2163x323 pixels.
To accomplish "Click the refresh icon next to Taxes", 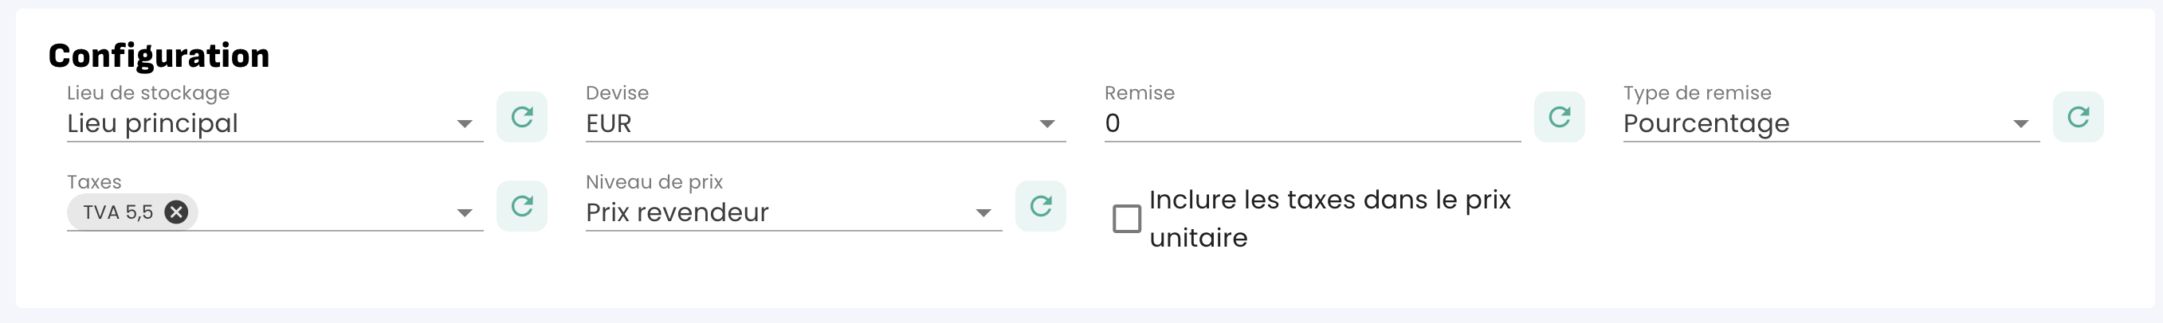I will (x=521, y=205).
